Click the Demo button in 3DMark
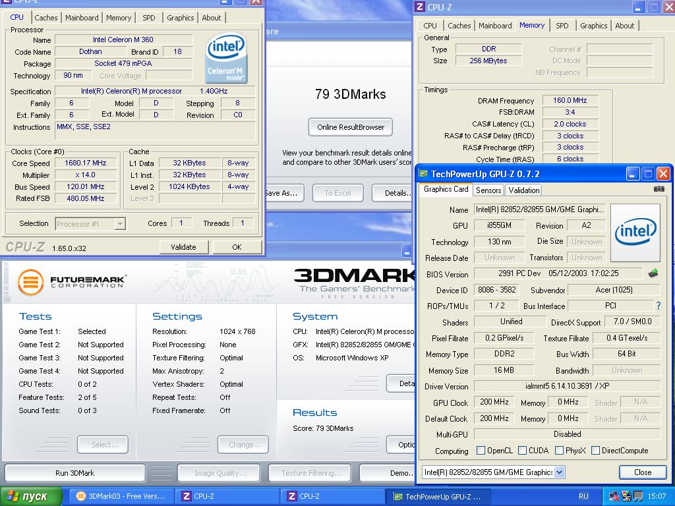The image size is (675, 506). [x=388, y=473]
